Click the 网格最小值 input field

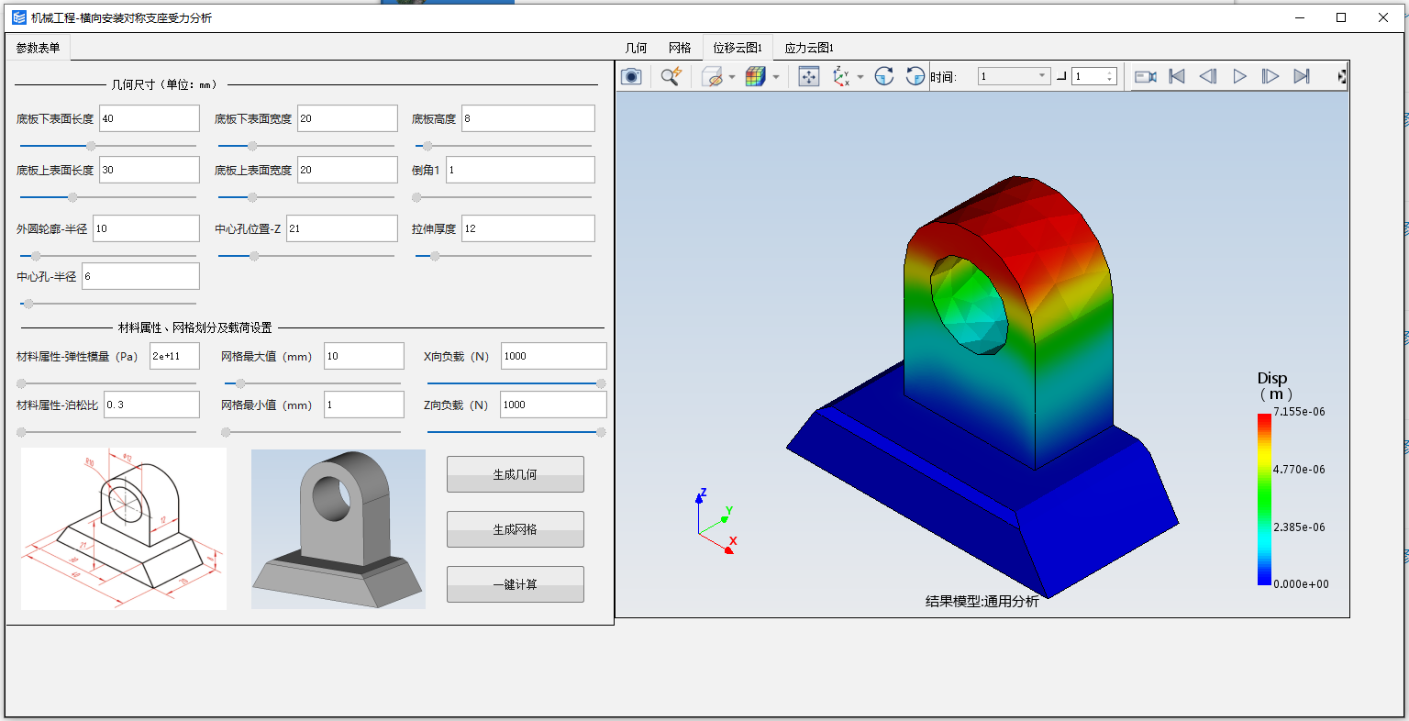[x=364, y=405]
